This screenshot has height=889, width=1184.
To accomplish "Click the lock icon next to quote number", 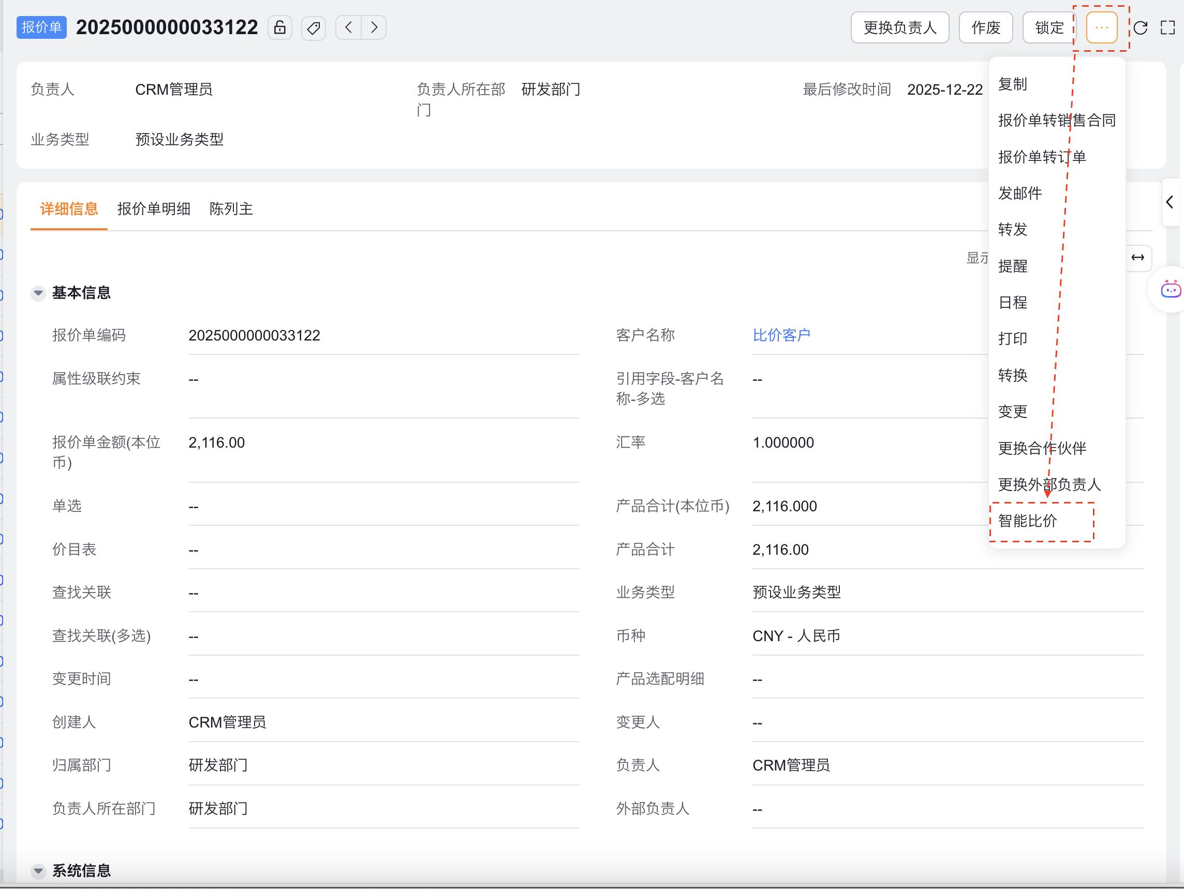I will pos(279,27).
